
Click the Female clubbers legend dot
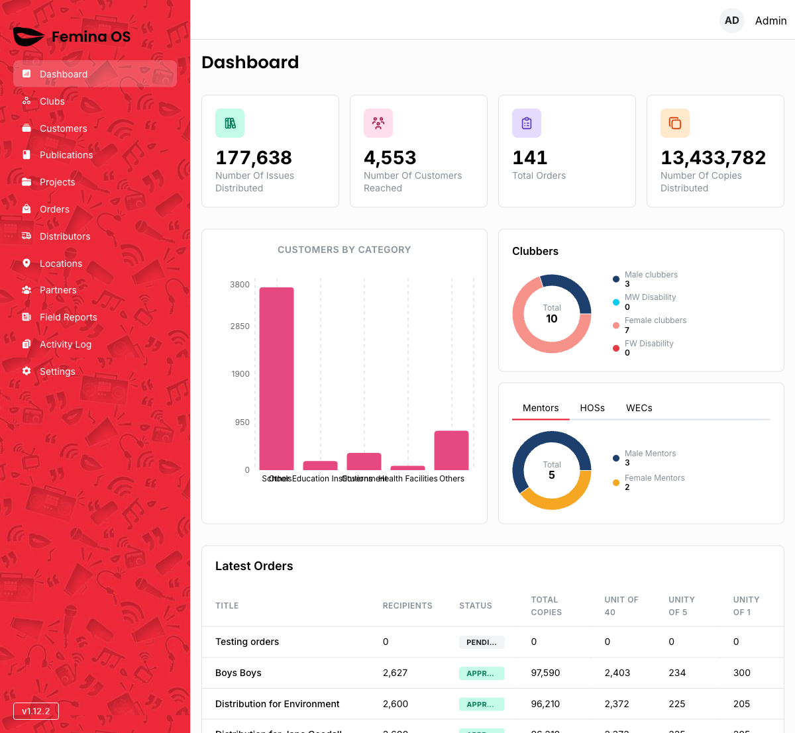[616, 325]
